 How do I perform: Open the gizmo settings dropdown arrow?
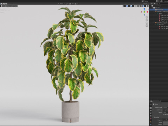pyautogui.click(x=129, y=6)
